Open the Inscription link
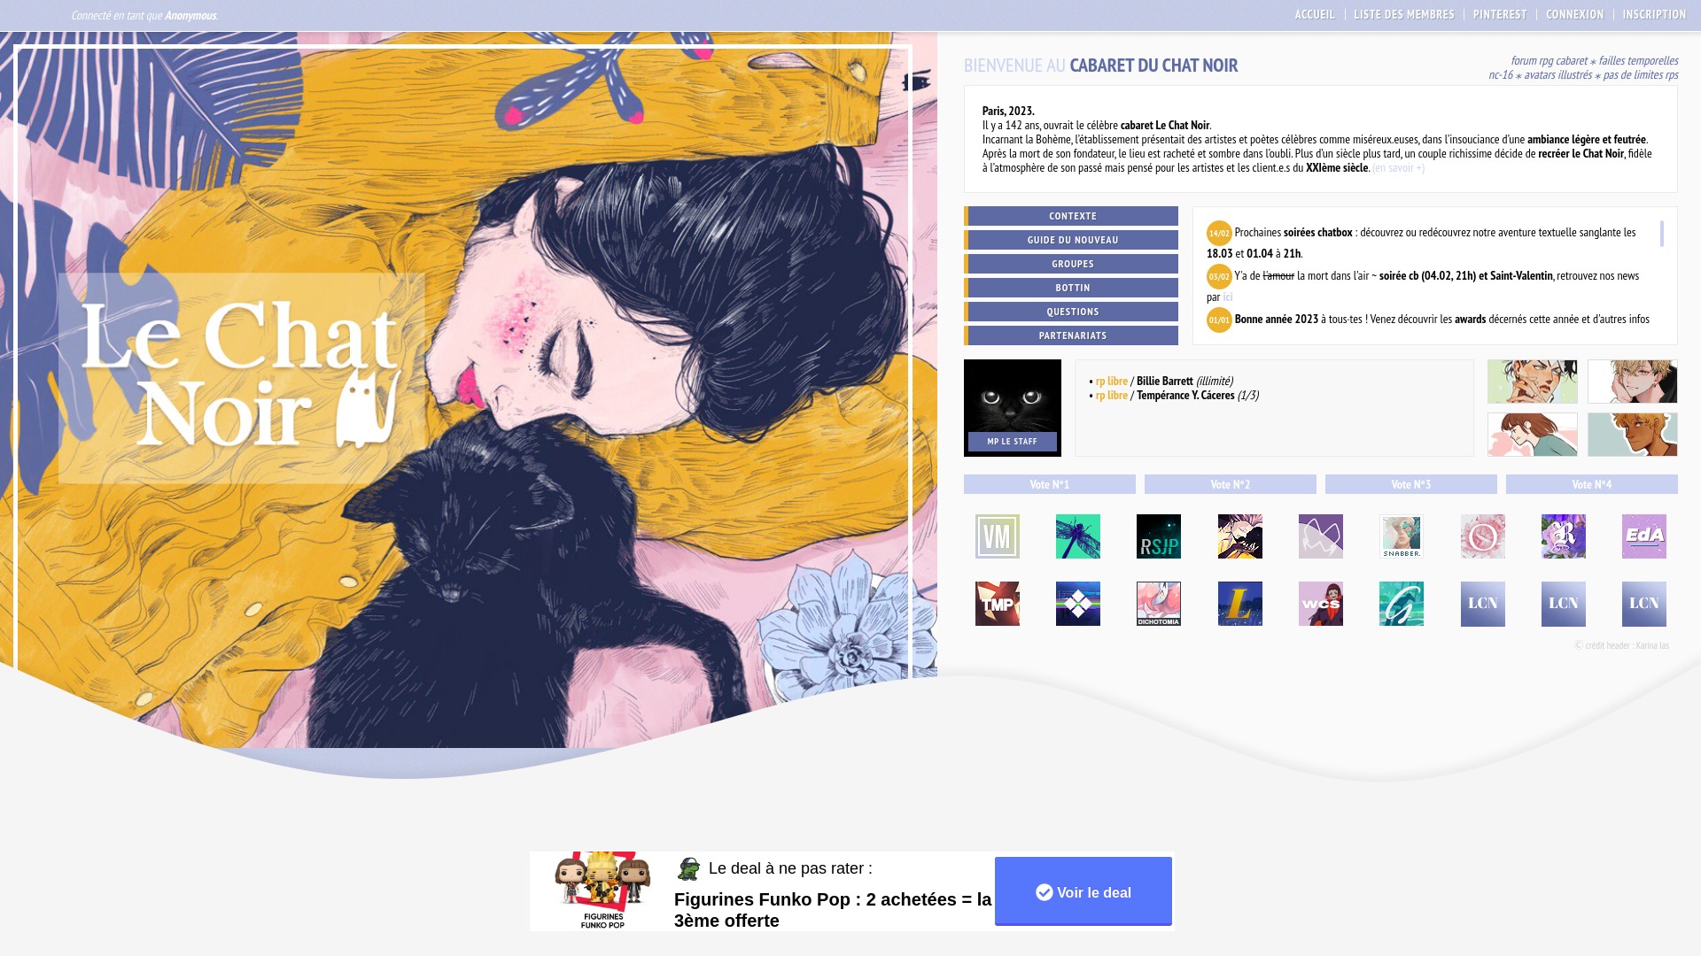The height and width of the screenshot is (956, 1701). 1654,14
